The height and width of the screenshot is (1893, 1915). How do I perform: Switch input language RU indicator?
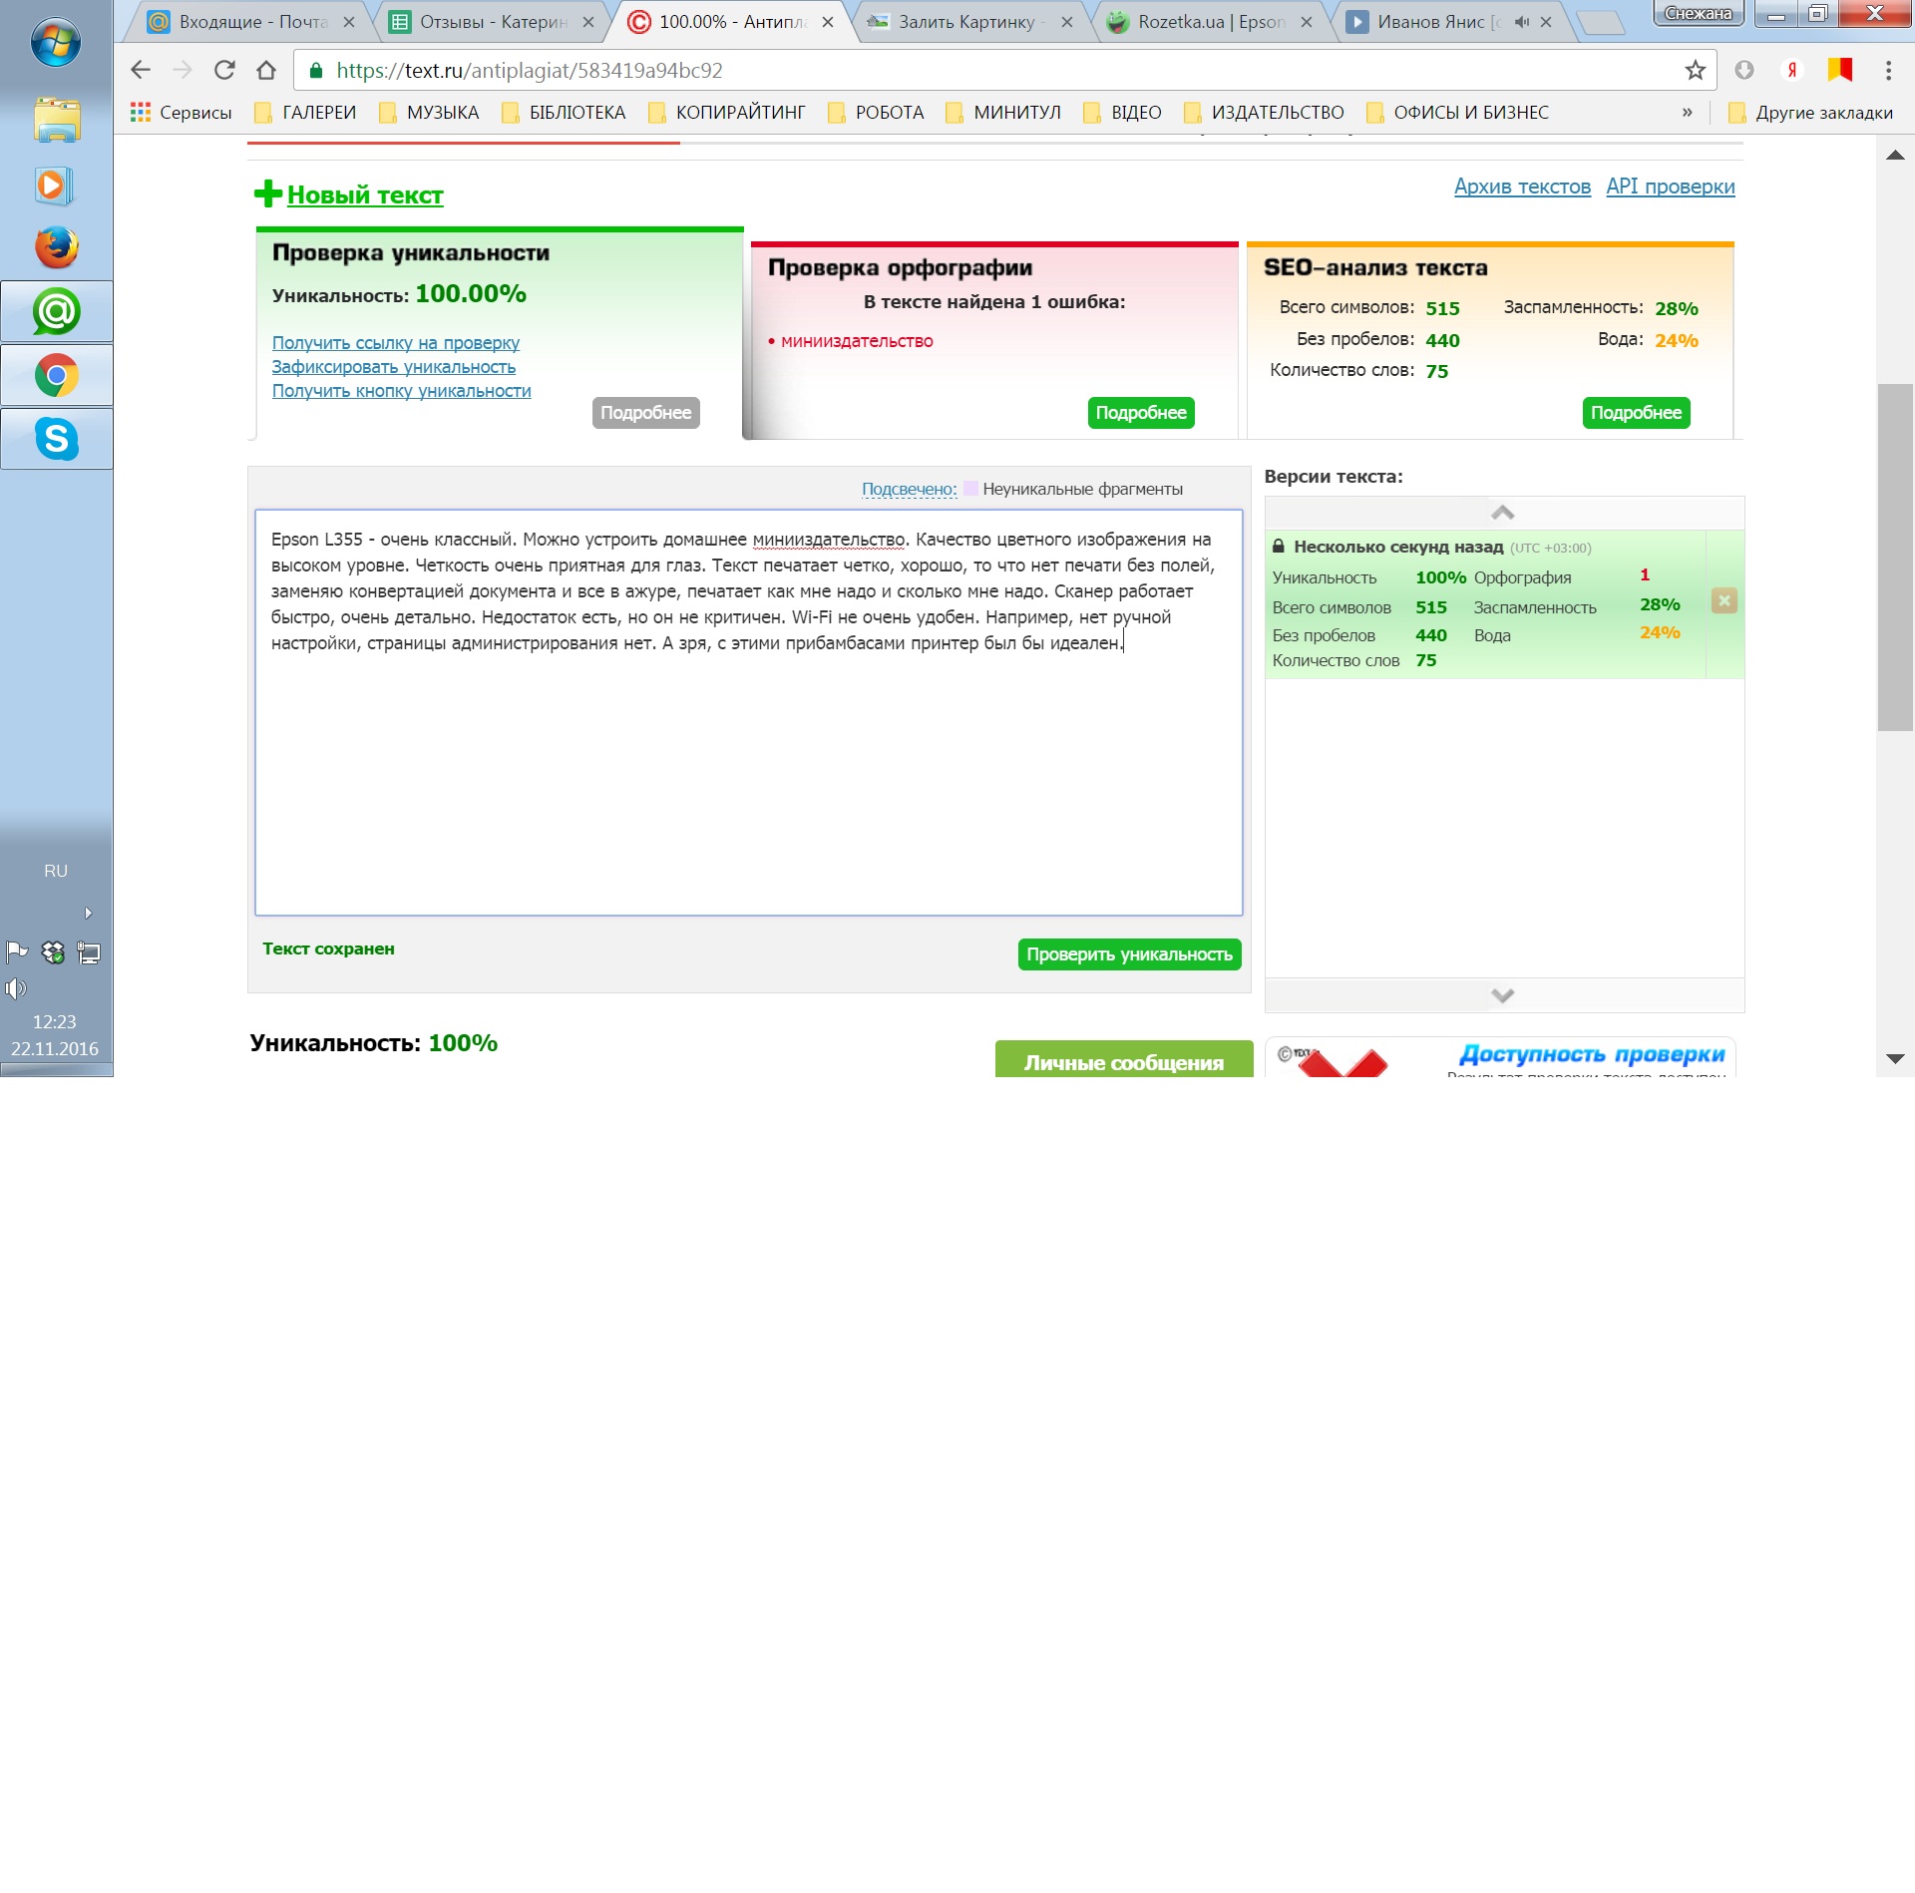click(x=56, y=871)
